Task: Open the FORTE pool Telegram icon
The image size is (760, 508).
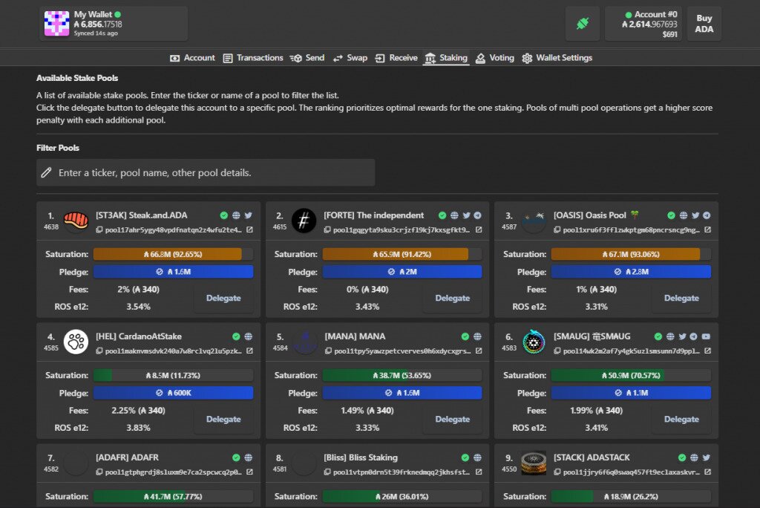Action: 477,215
